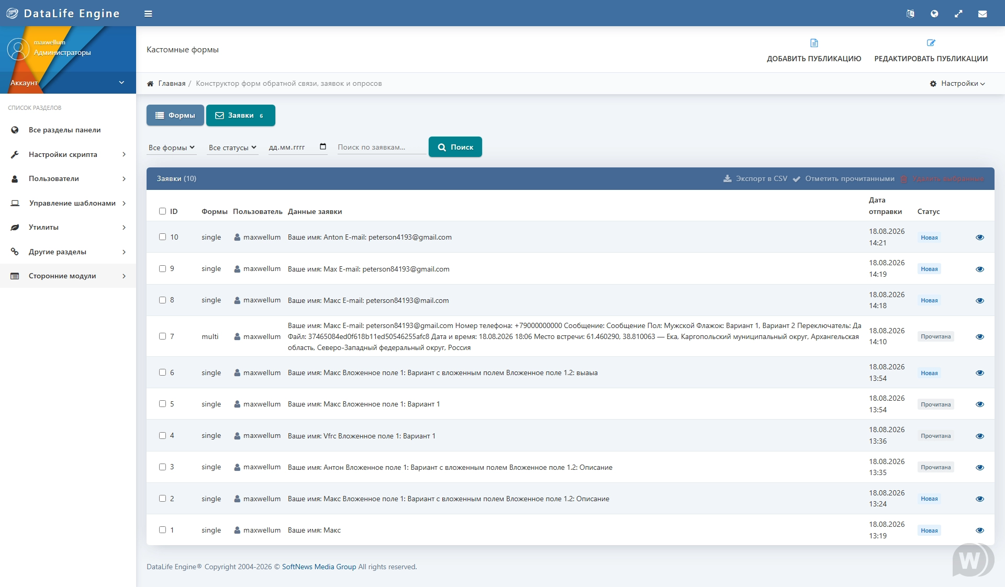Click the maxwellum user avatar
Screen dimensions: 1005x587
click(18, 49)
